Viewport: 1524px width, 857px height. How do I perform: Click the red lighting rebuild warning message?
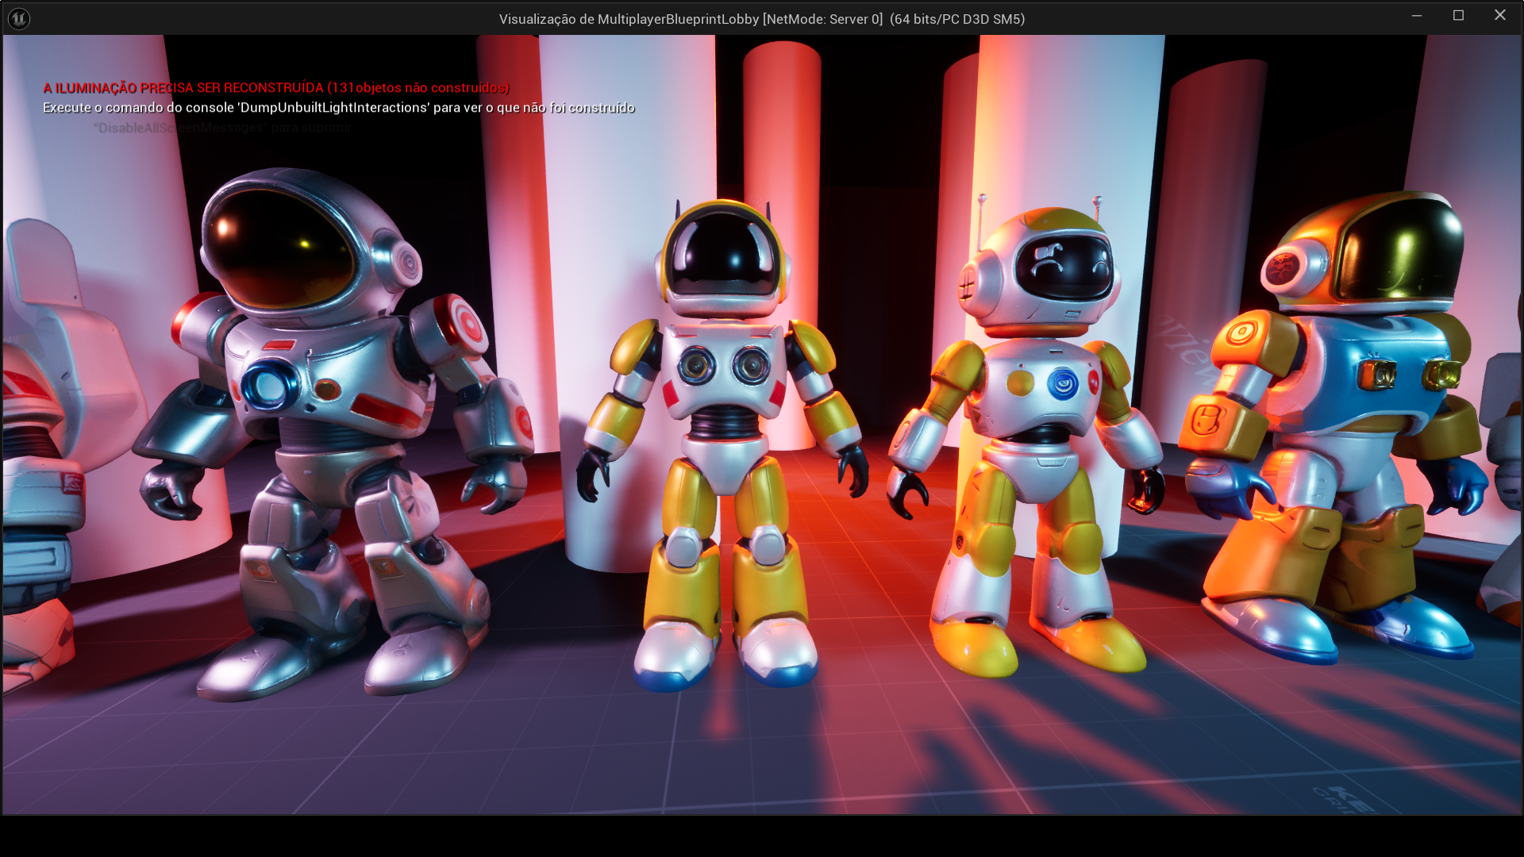[x=275, y=88]
